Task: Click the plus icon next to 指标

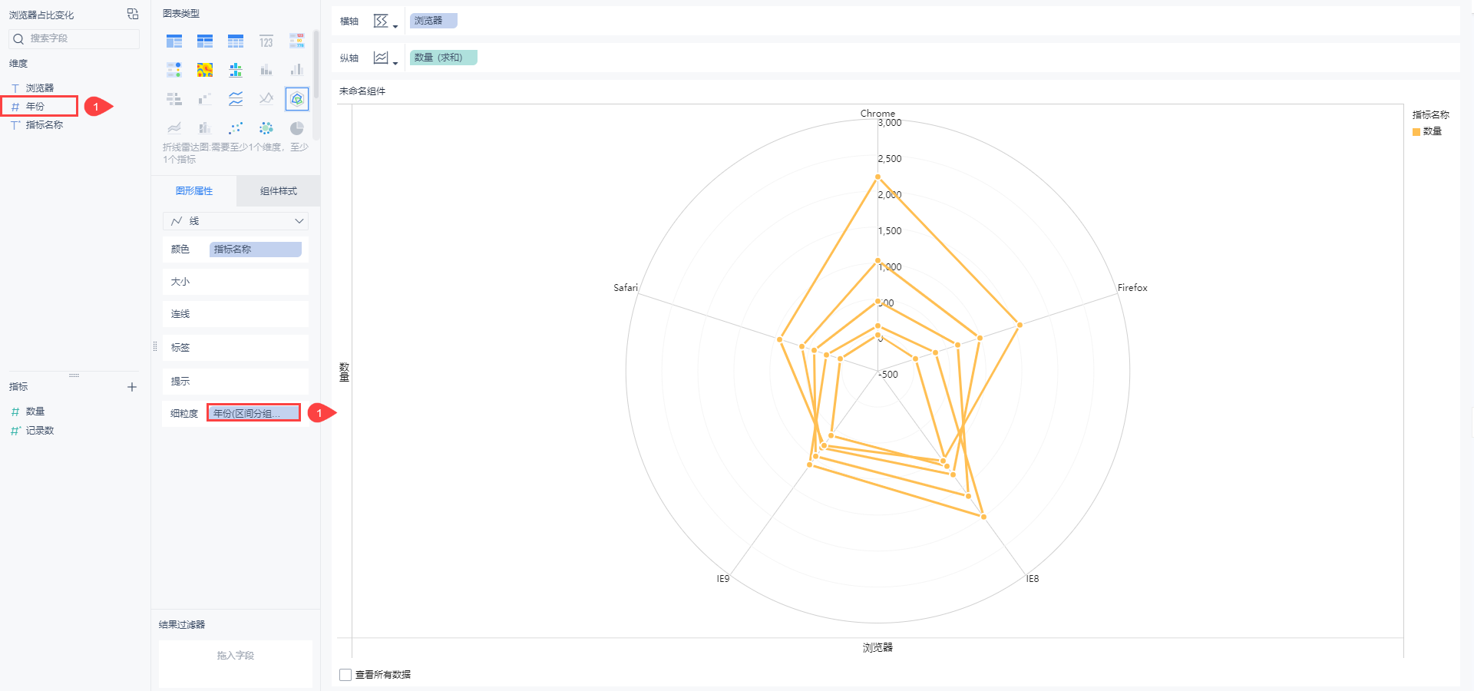Action: (132, 387)
